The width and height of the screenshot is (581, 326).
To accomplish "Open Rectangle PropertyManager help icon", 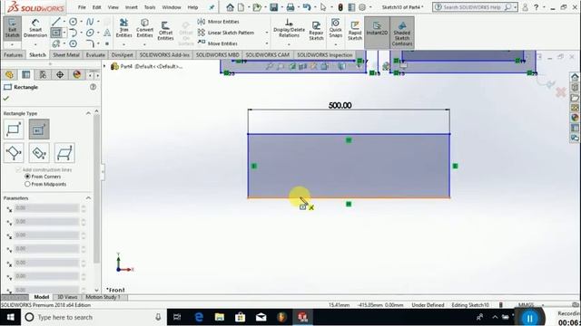I will coord(93,87).
